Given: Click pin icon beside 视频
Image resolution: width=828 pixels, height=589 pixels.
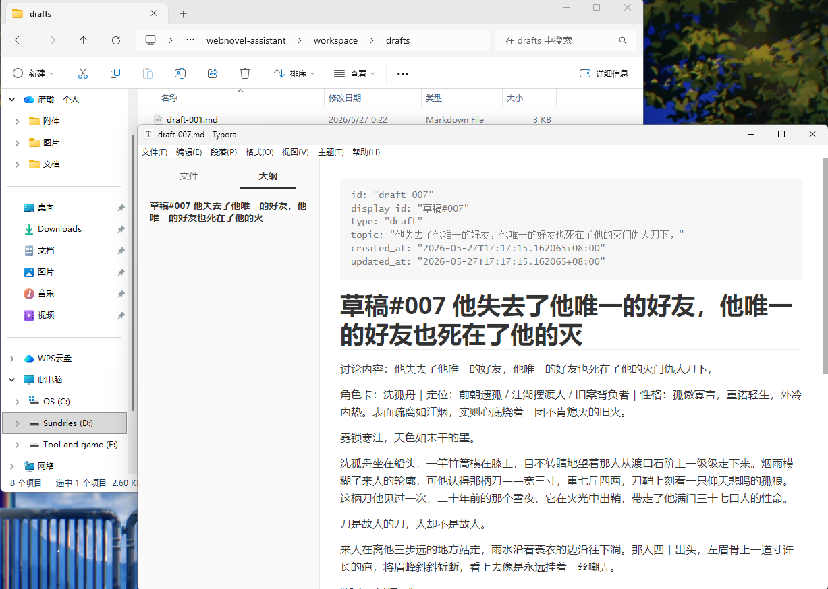Looking at the screenshot, I should [121, 315].
